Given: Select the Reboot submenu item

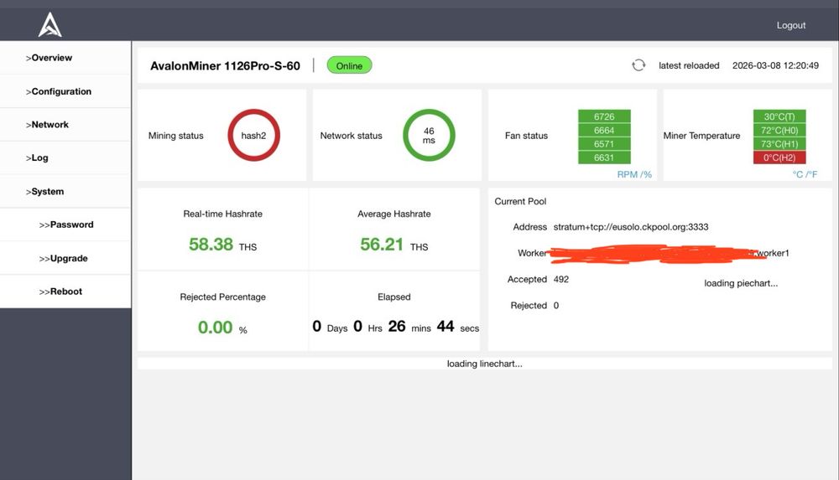Looking at the screenshot, I should (60, 292).
